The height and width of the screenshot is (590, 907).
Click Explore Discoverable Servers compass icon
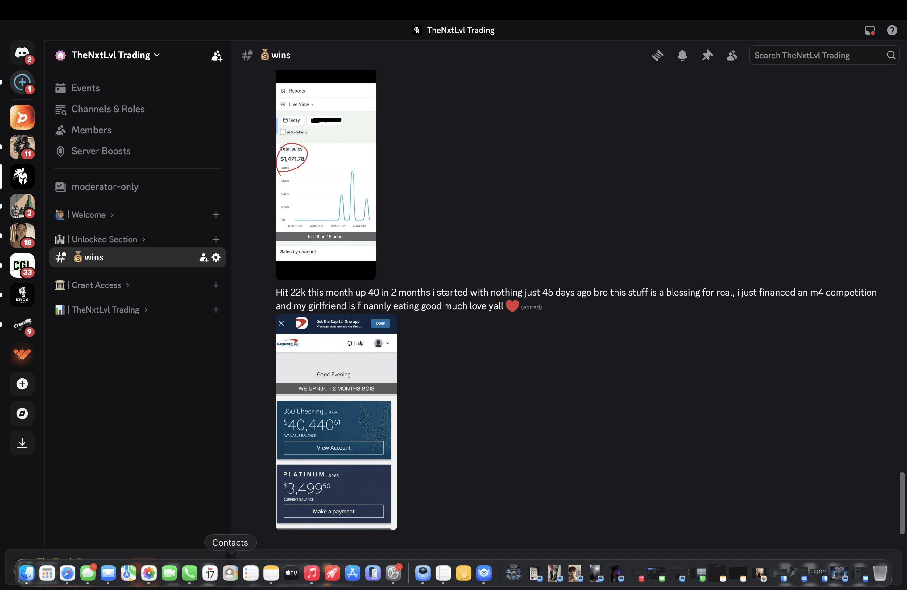22,413
